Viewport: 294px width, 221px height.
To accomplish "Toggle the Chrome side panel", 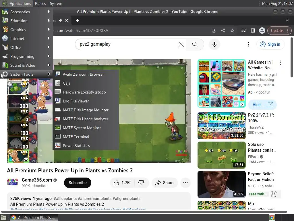I will tap(253, 31).
